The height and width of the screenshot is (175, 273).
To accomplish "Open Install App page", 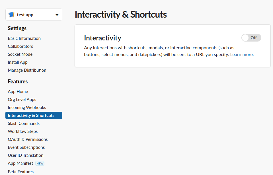I will pyautogui.click(x=18, y=62).
